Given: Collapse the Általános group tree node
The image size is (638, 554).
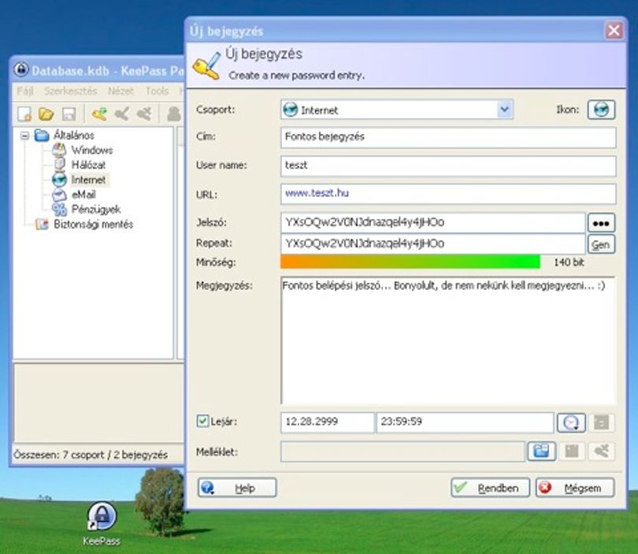Looking at the screenshot, I should point(25,136).
